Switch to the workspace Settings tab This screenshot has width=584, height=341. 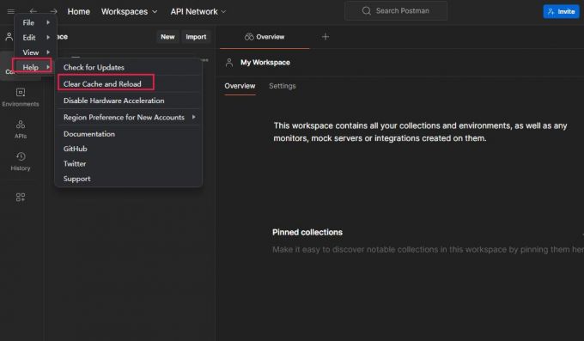click(283, 86)
